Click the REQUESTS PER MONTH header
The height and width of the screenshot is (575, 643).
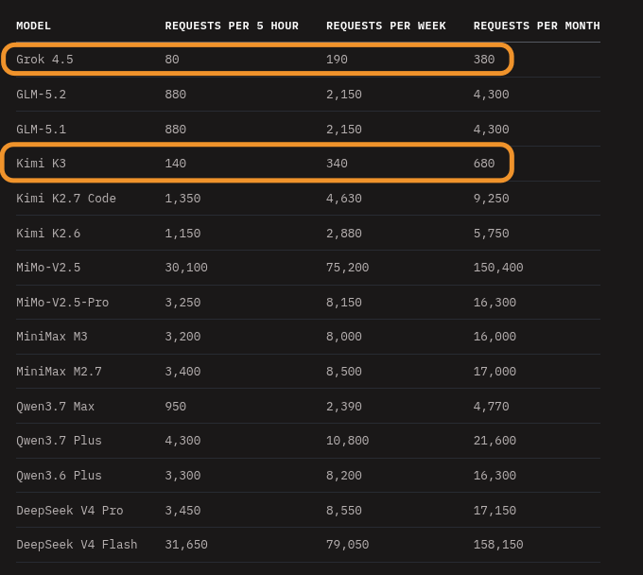click(536, 26)
